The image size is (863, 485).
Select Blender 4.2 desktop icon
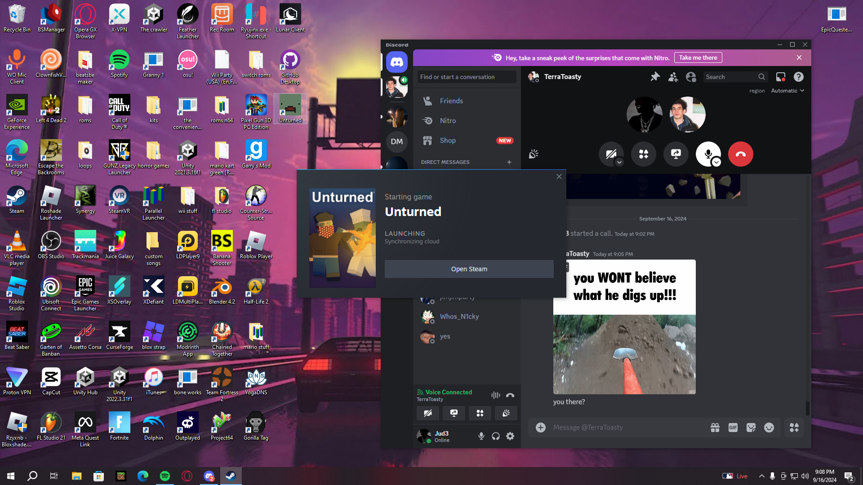tap(222, 291)
